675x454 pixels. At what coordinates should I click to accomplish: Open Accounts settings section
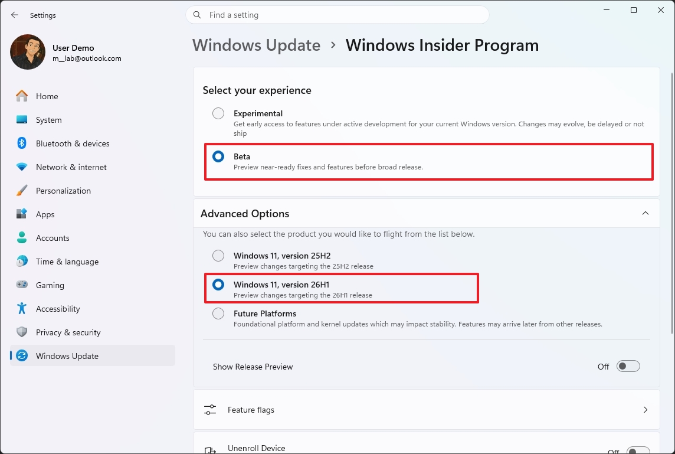tap(93, 238)
